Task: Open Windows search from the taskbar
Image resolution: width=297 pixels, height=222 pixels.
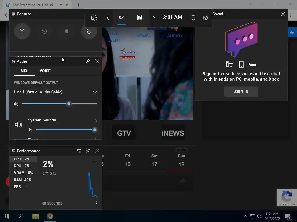Action: click(x=21, y=216)
